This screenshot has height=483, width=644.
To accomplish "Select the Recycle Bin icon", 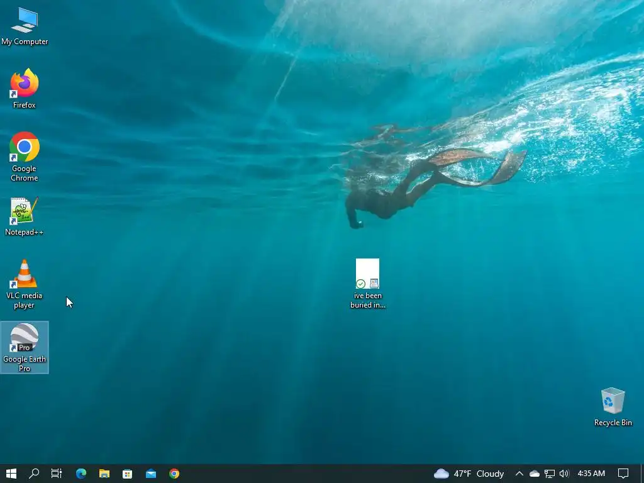I will 613,407.
